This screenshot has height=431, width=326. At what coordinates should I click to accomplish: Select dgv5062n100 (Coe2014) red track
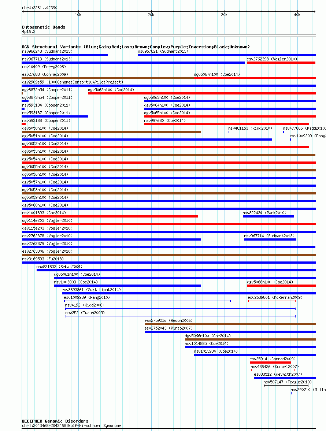(x=202, y=93)
